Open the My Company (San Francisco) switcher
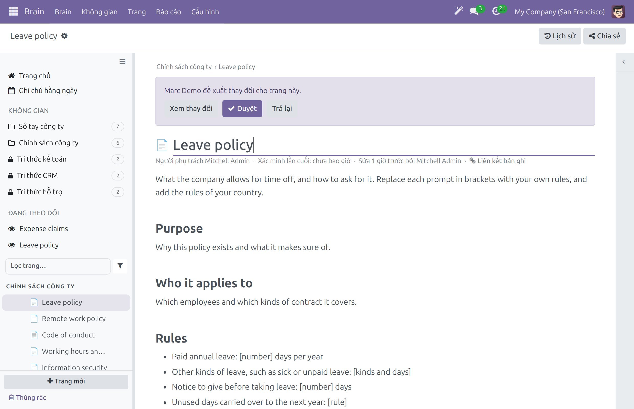Screen dimensions: 634x409 tap(559, 12)
